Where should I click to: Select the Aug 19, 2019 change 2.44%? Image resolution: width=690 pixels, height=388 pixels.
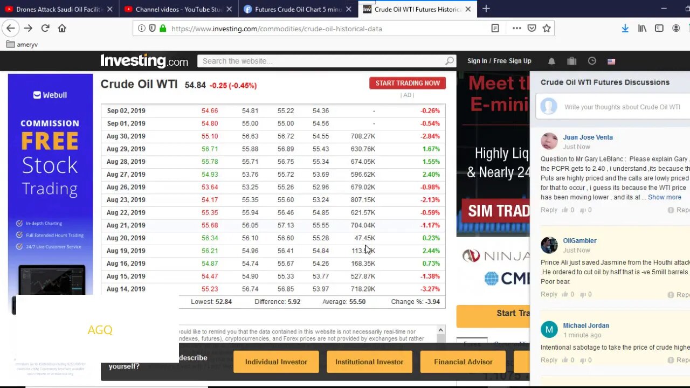(431, 251)
